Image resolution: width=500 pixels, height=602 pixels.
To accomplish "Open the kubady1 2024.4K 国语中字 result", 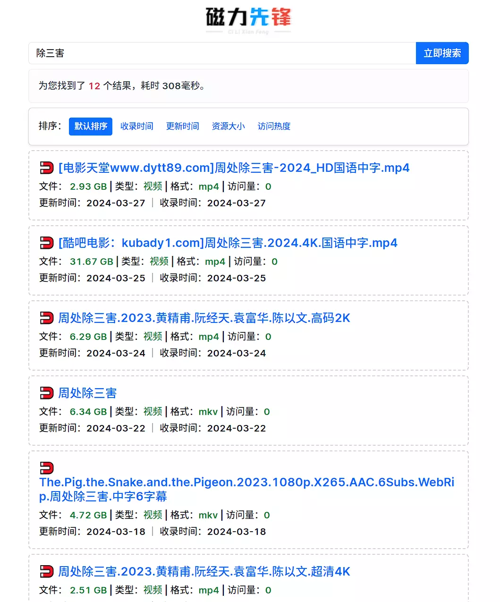I will pyautogui.click(x=228, y=243).
